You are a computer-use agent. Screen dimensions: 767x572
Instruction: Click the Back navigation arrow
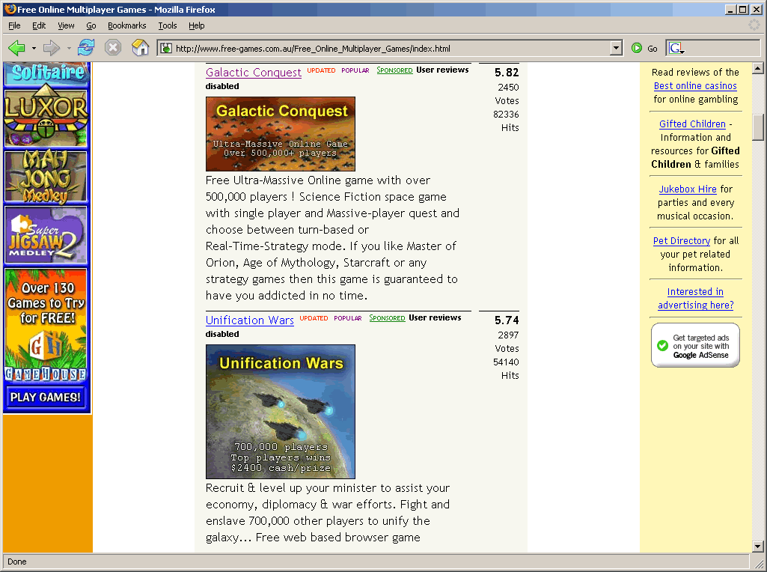tap(16, 48)
